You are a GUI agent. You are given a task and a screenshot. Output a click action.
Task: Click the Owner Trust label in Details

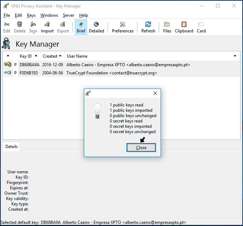tap(16, 193)
